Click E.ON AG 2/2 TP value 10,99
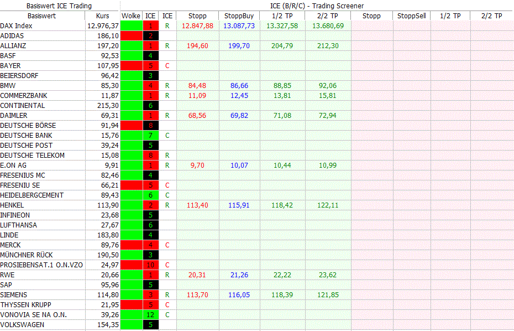This screenshot has height=331, width=514. pyautogui.click(x=328, y=165)
